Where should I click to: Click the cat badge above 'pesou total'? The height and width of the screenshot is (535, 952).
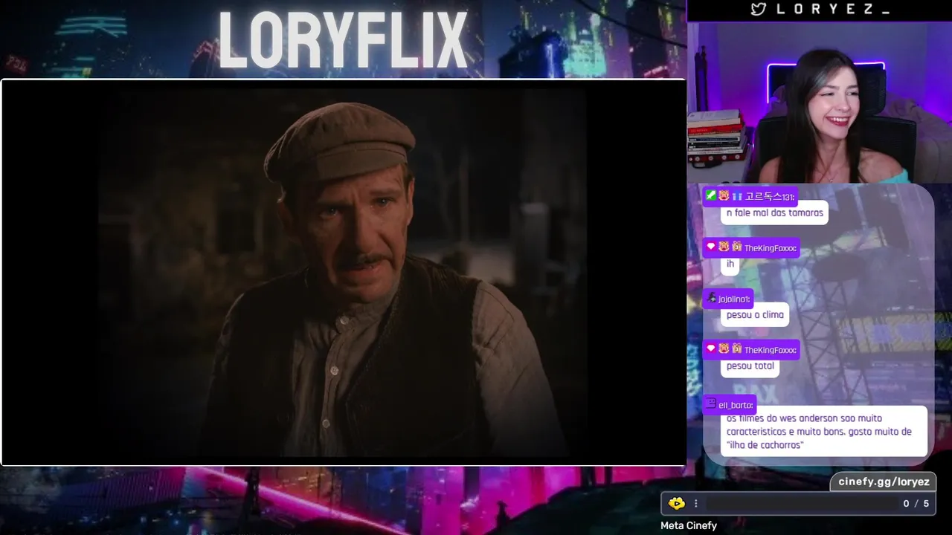coord(737,348)
